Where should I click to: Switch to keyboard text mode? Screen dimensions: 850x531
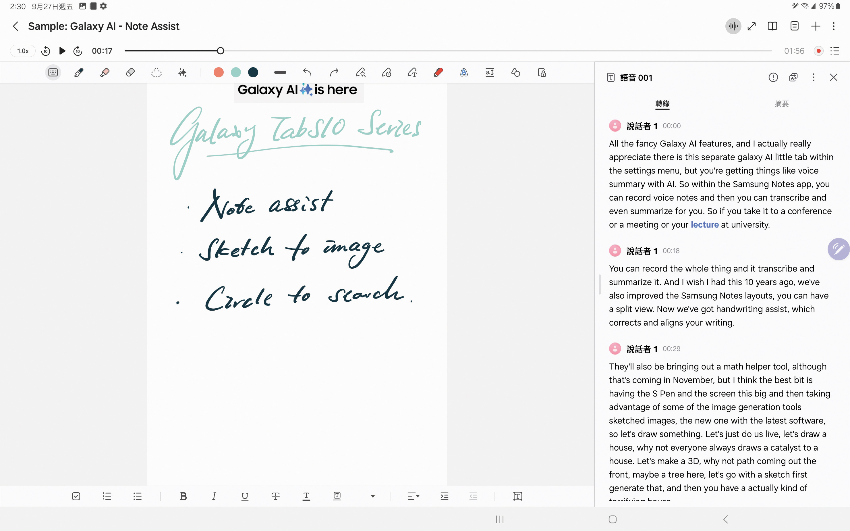[x=53, y=73]
